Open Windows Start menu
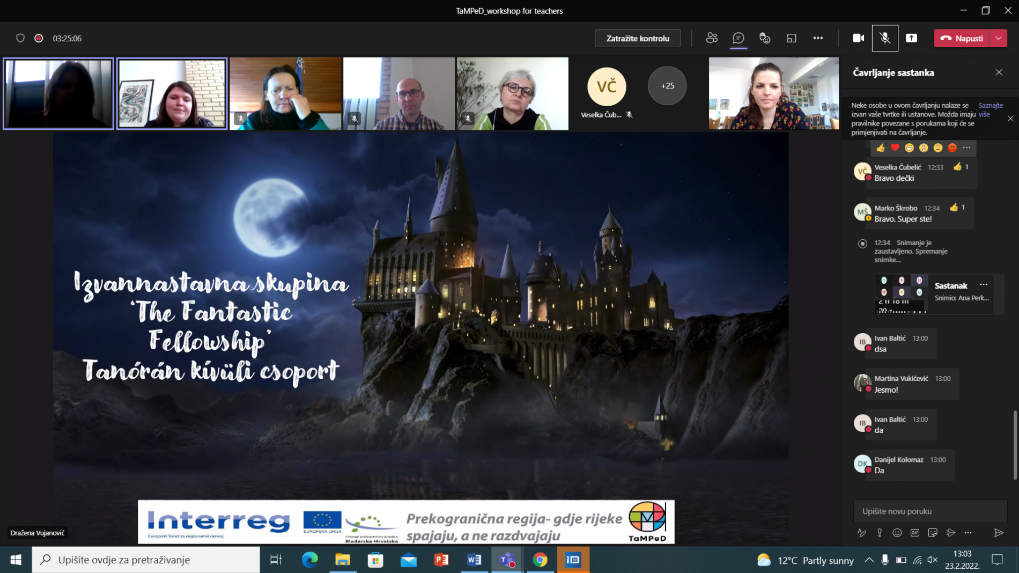Image resolution: width=1019 pixels, height=573 pixels. click(16, 560)
